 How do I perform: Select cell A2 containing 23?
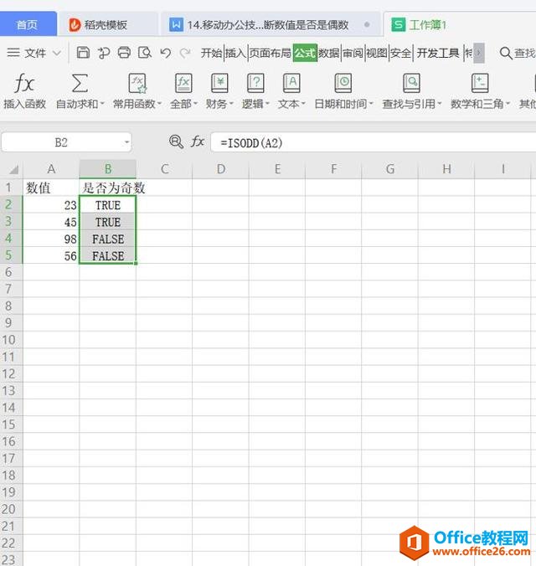click(x=51, y=204)
